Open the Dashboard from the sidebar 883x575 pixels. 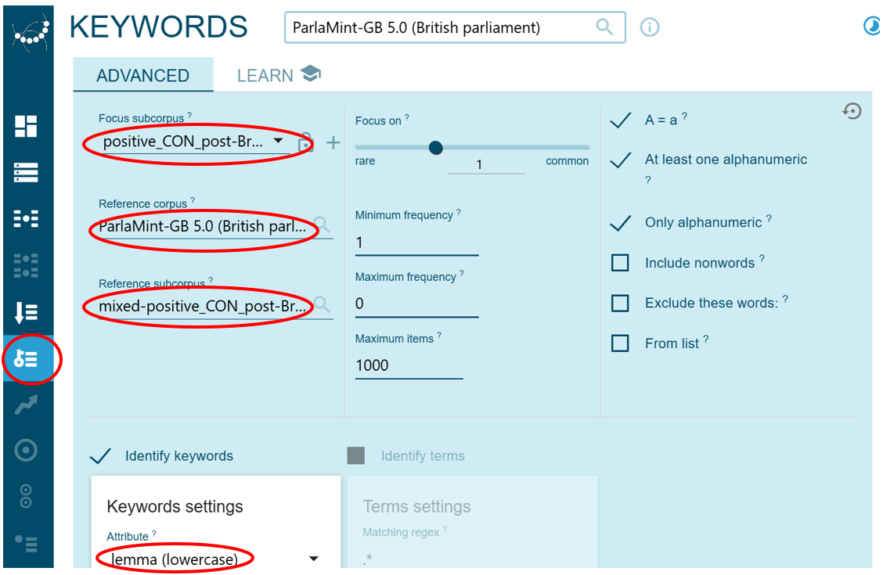[26, 126]
